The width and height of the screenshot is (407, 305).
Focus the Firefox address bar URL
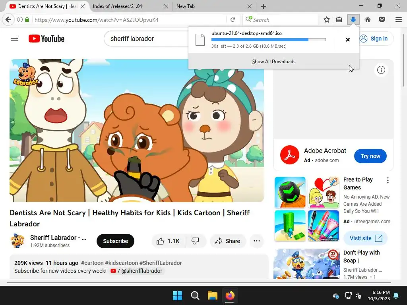tap(130, 20)
